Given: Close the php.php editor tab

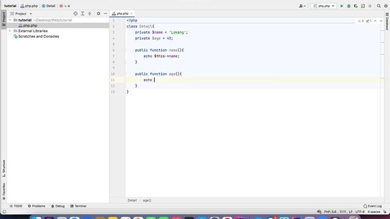Looking at the screenshot, I should click(x=132, y=13).
